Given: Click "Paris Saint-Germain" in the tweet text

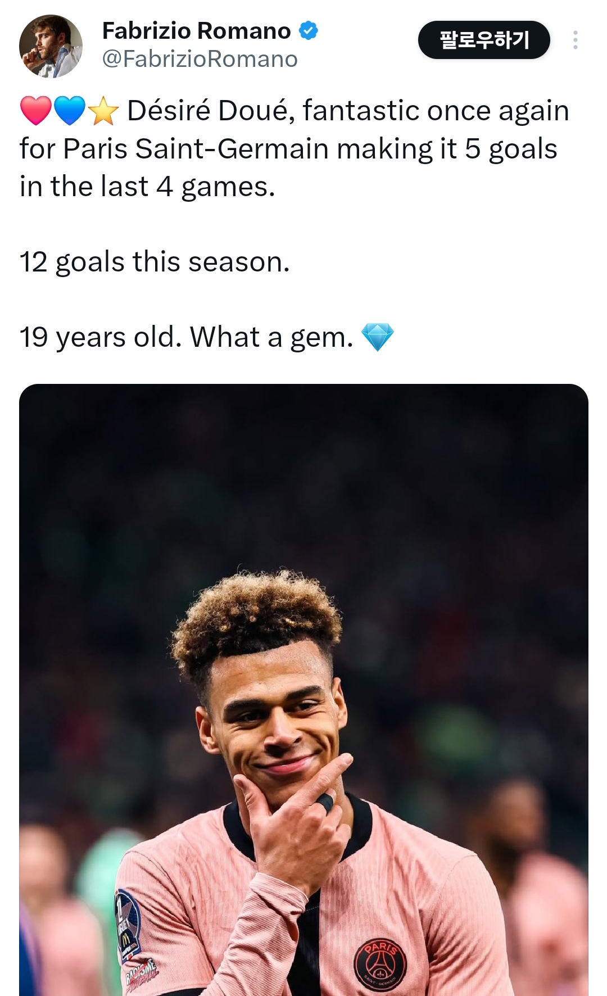Looking at the screenshot, I should (196, 149).
